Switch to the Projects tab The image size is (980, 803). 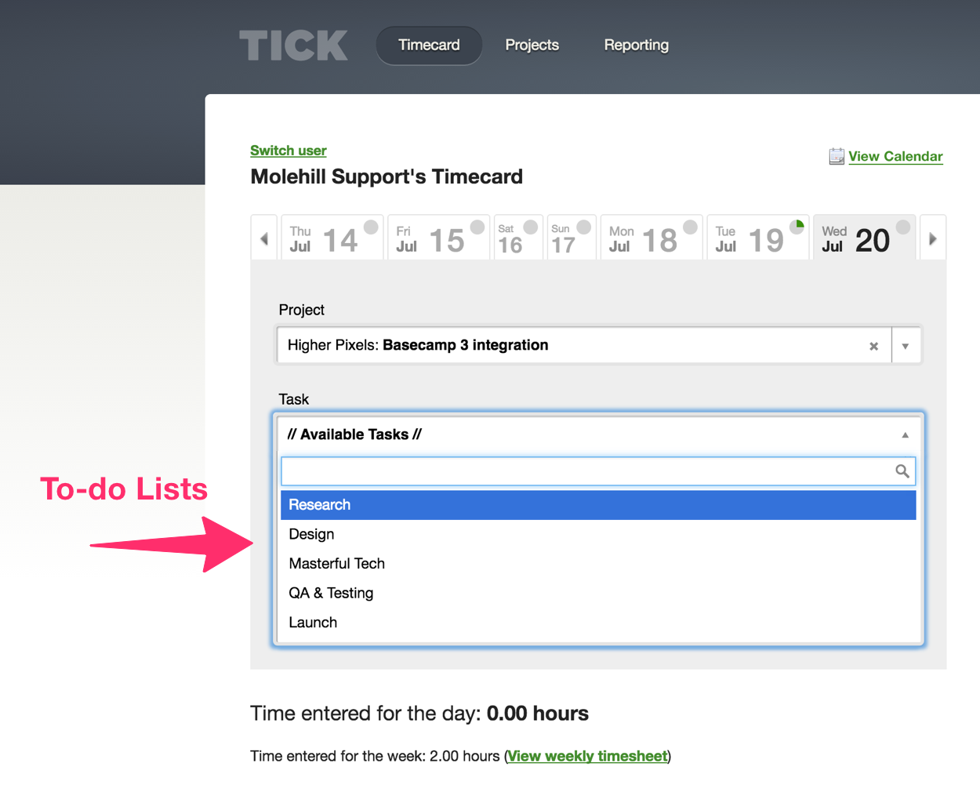coord(532,45)
